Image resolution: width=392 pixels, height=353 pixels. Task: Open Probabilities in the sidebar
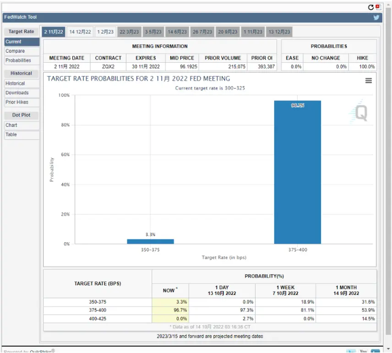22,60
